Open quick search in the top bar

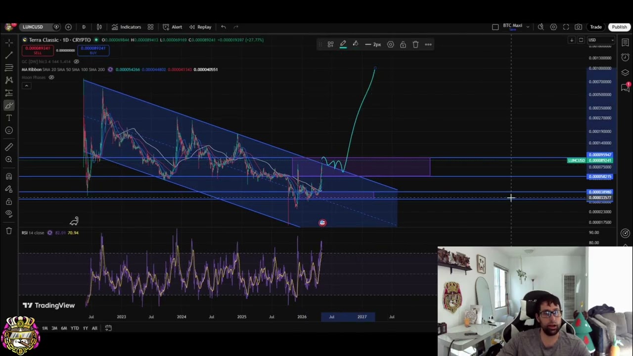click(x=541, y=27)
